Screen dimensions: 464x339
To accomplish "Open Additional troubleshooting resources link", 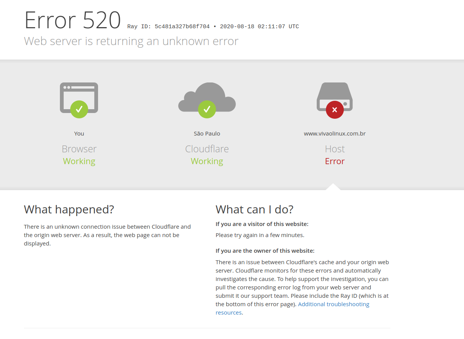I will 292,308.
